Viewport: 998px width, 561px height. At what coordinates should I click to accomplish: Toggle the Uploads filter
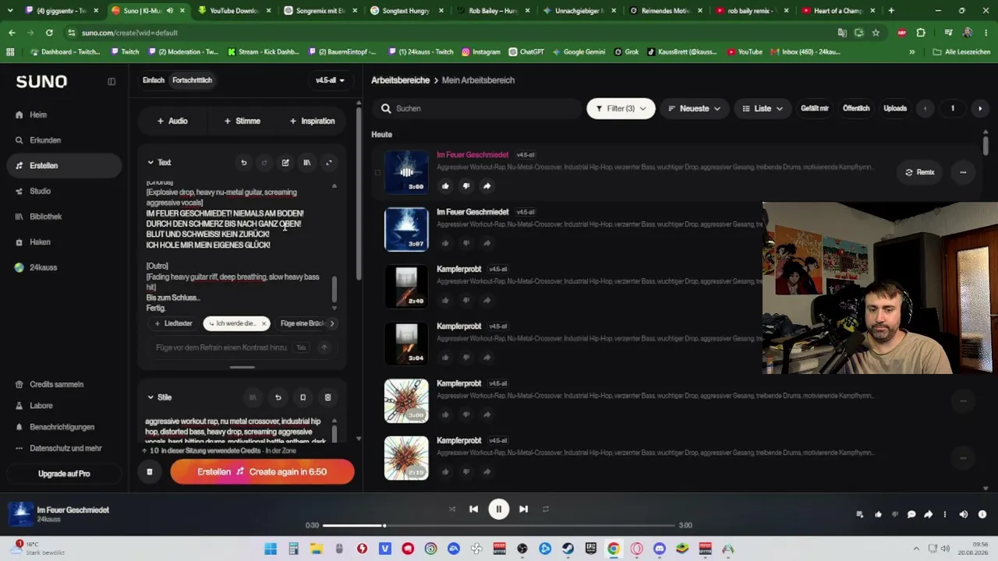click(x=895, y=108)
